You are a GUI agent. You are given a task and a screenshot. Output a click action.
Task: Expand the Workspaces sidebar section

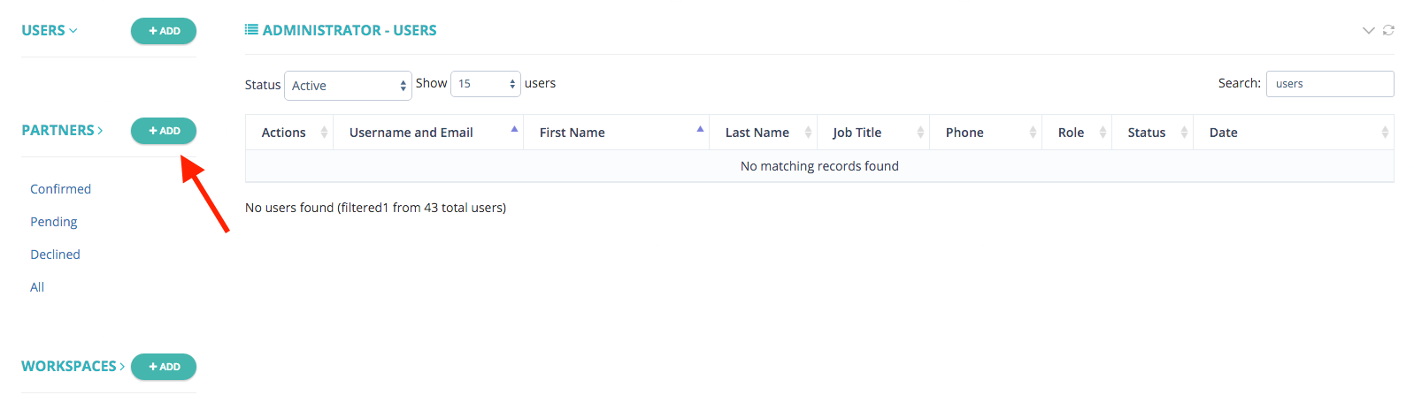(73, 366)
